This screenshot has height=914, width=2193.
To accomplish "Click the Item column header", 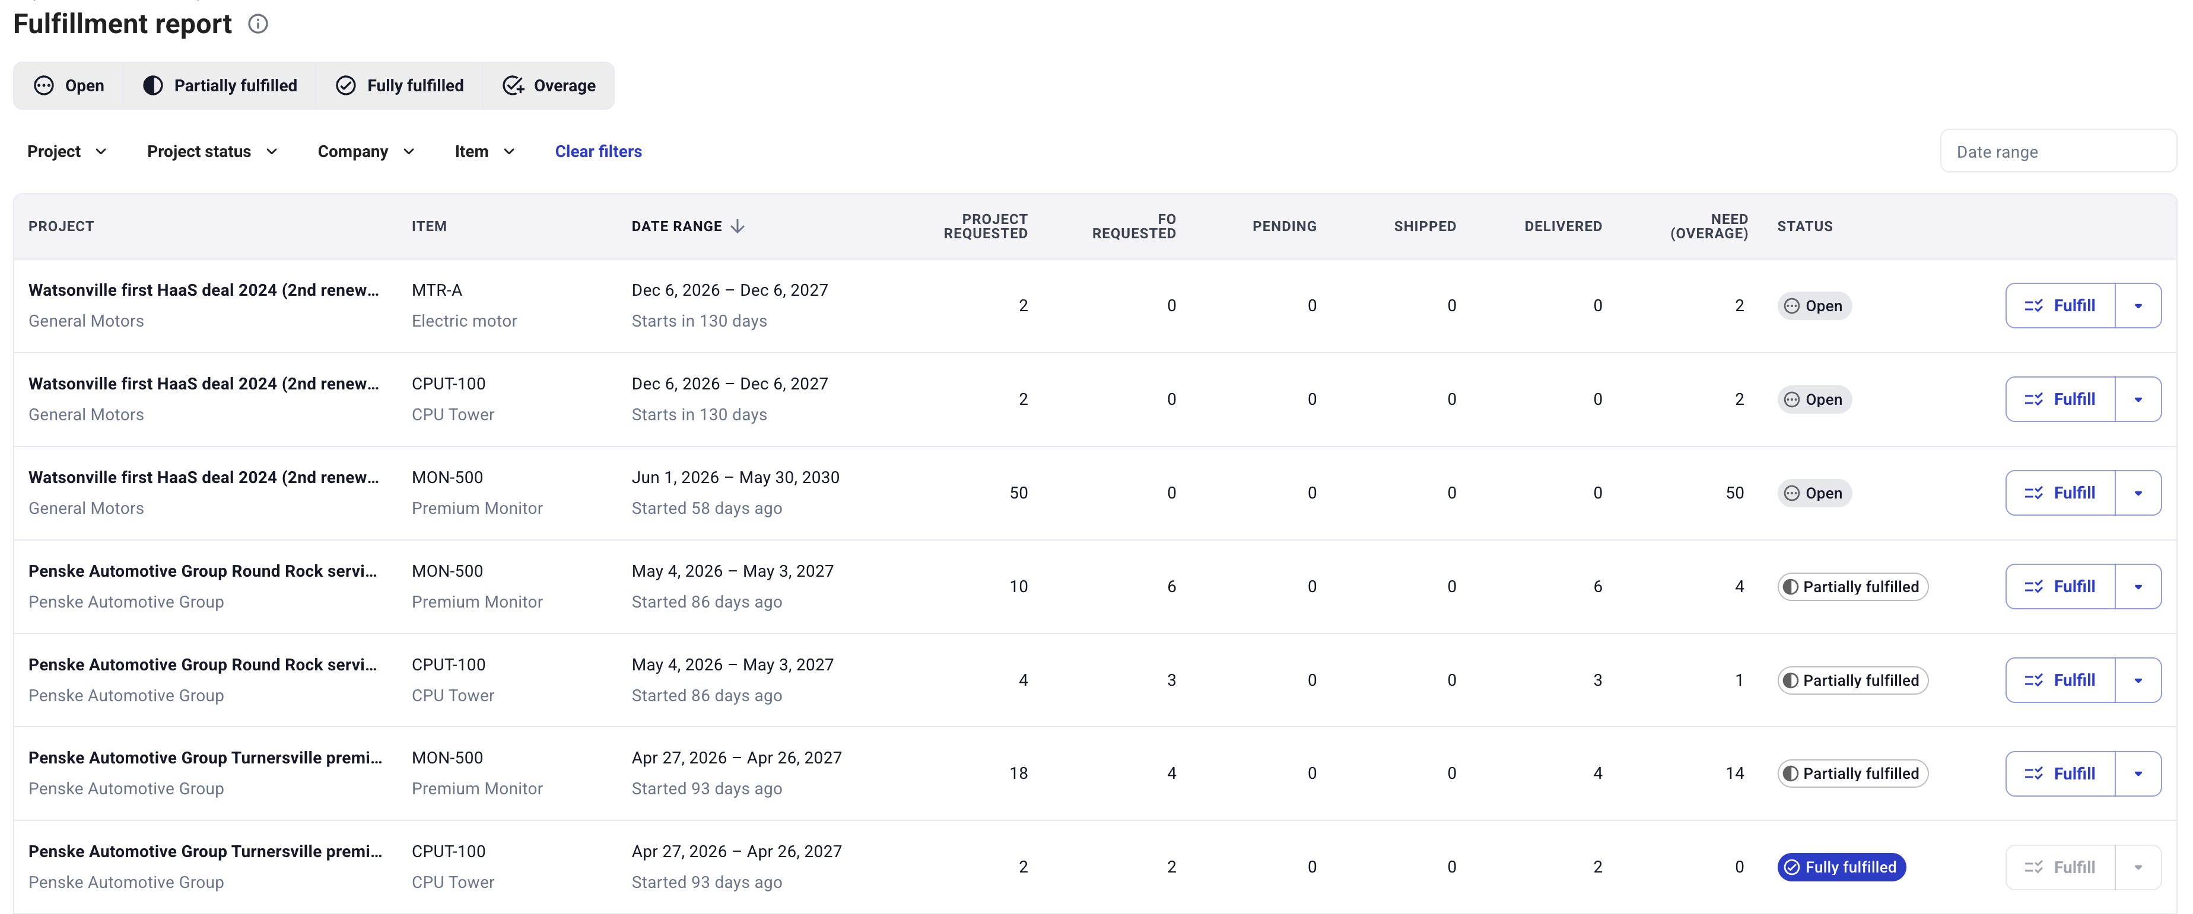I will [x=429, y=226].
